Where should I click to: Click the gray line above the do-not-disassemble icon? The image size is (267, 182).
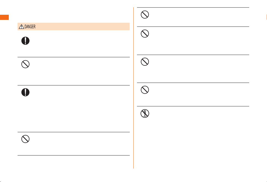click(193, 107)
